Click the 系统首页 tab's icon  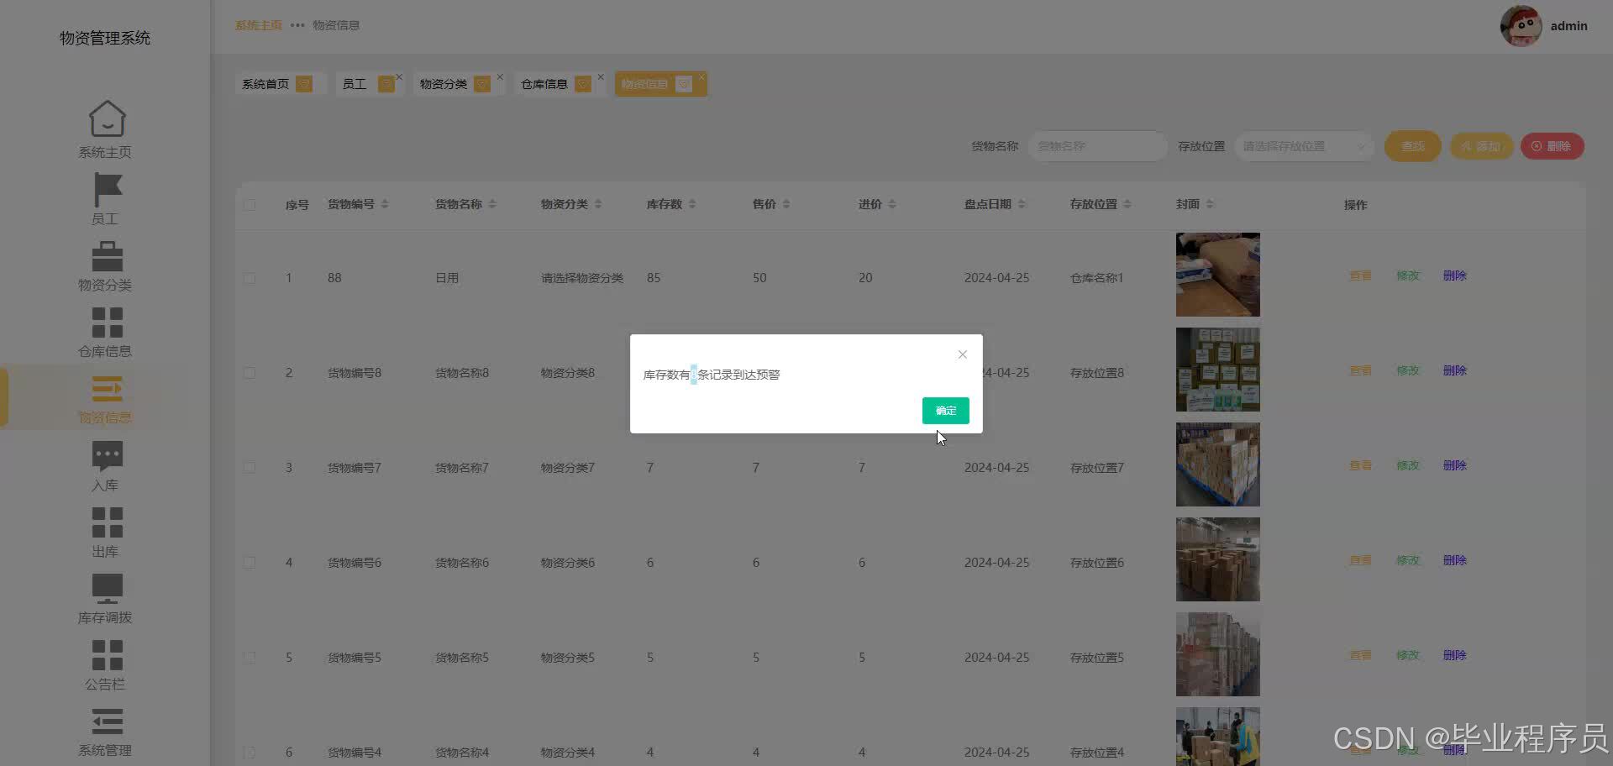(x=304, y=84)
